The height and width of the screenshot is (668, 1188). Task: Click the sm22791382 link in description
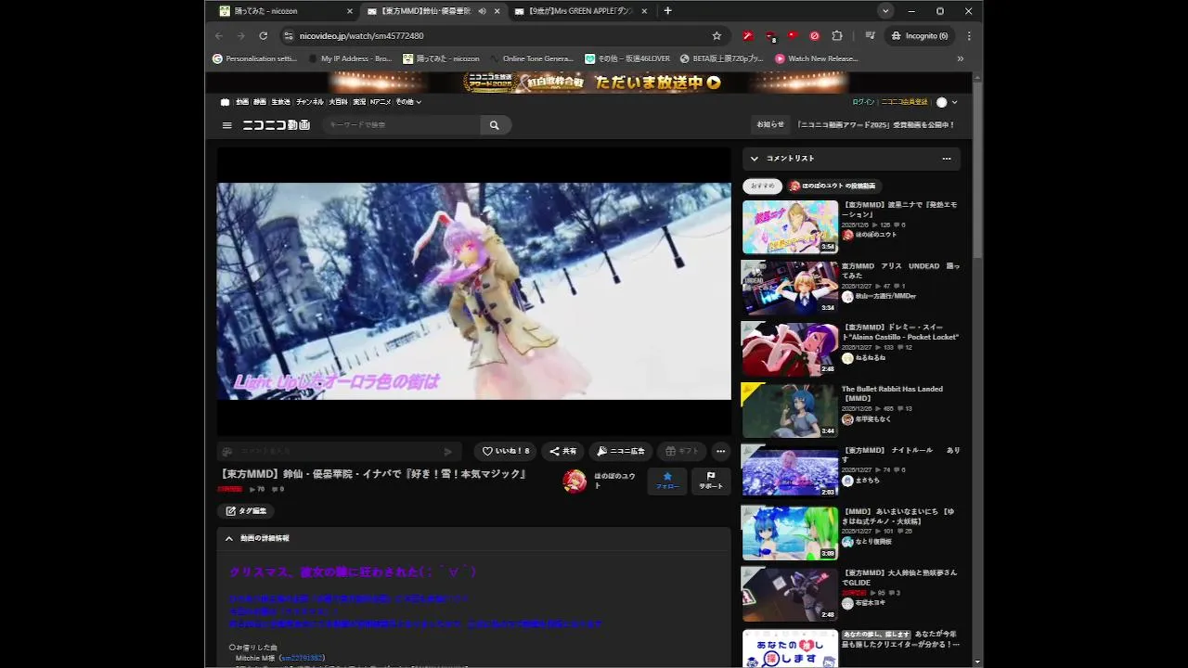pyautogui.click(x=302, y=658)
